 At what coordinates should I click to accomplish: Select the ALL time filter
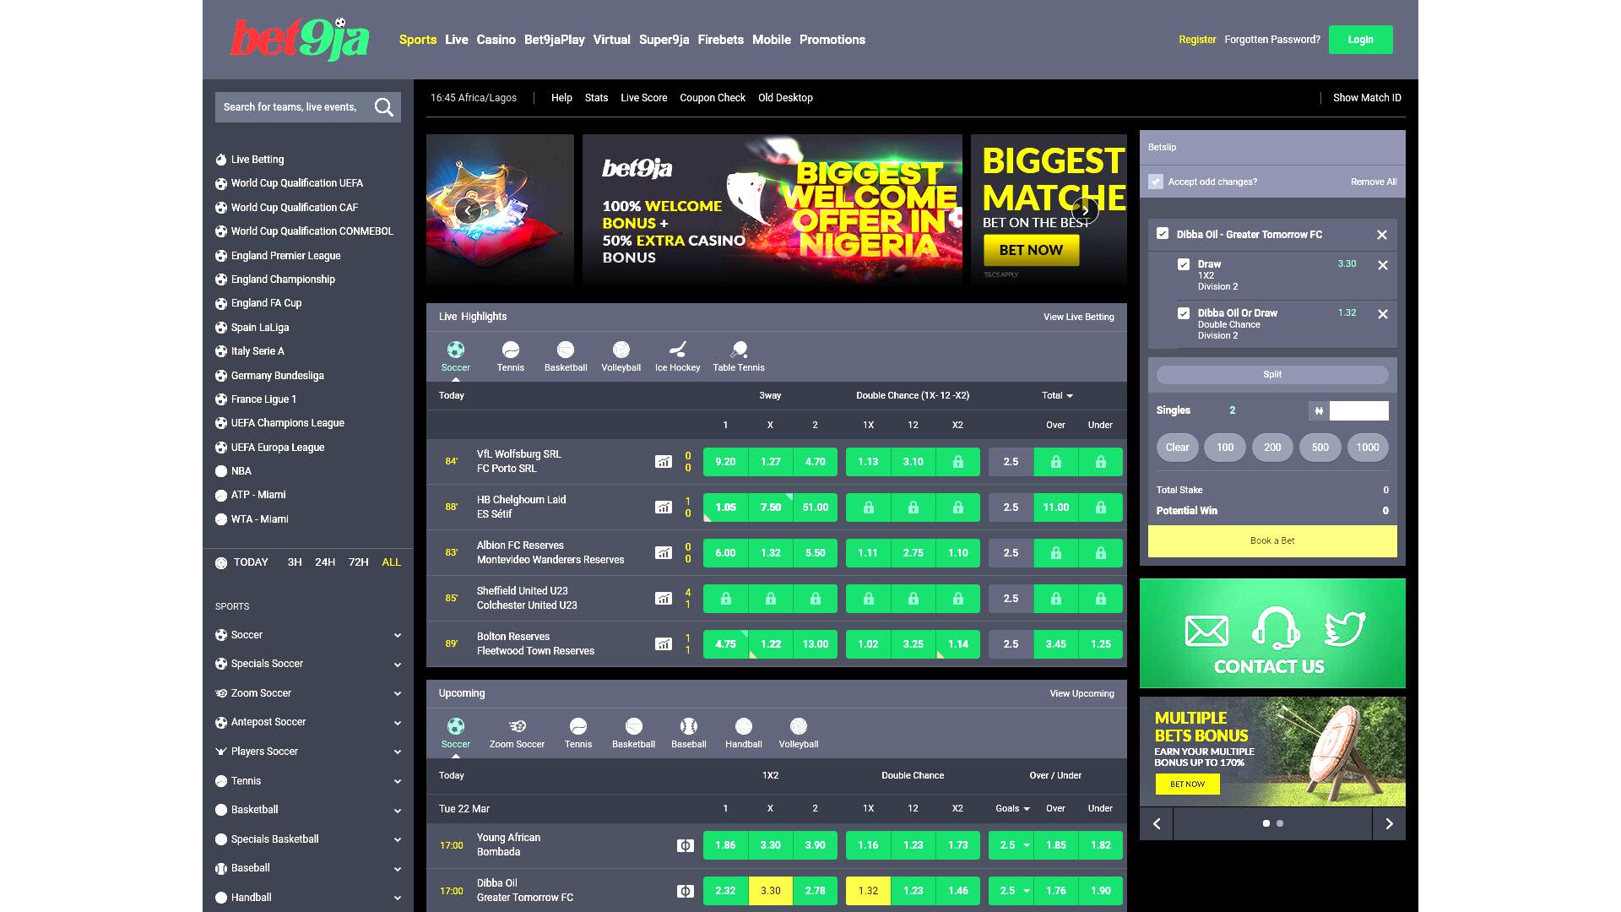[392, 562]
